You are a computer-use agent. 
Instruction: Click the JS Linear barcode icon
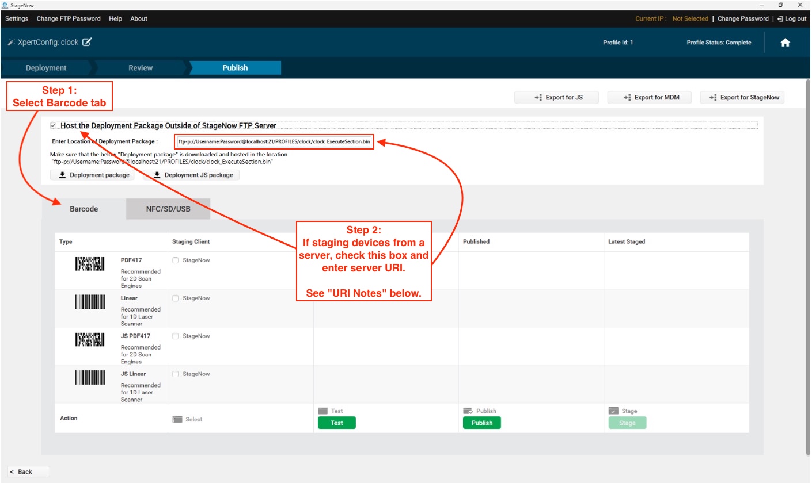point(89,378)
